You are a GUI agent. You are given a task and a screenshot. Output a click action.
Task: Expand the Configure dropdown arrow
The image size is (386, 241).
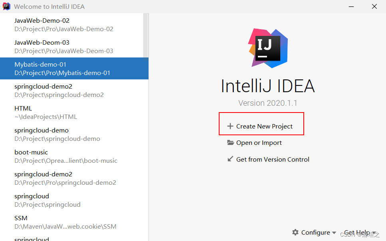click(x=334, y=233)
